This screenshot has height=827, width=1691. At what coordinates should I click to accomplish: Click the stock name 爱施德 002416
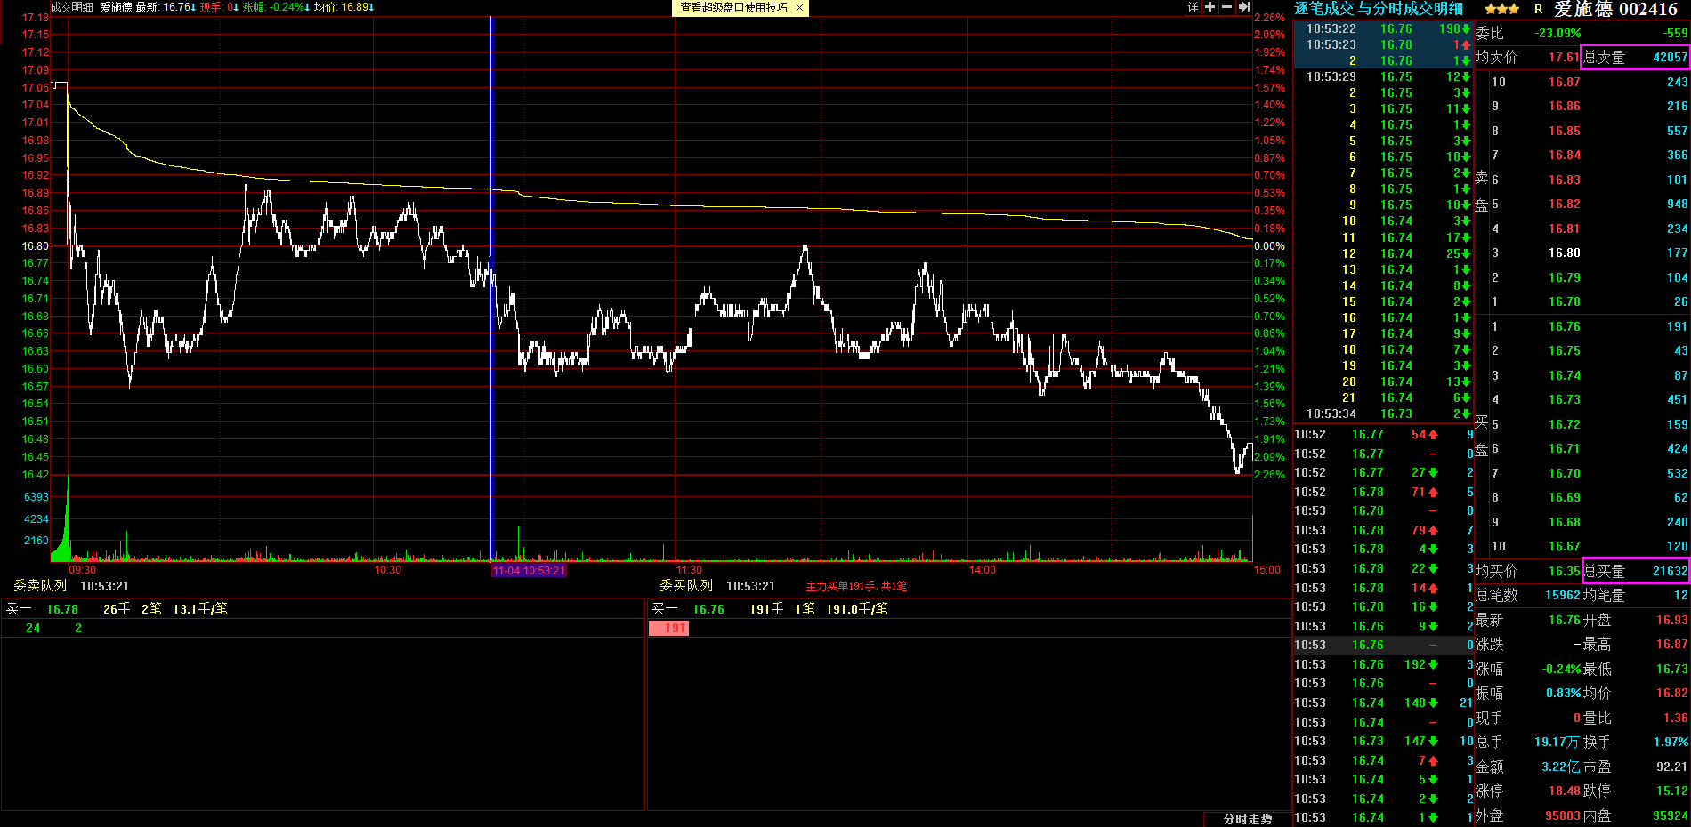1615,9
